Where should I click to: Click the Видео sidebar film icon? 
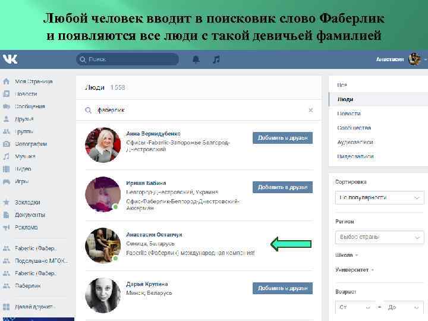coord(6,169)
